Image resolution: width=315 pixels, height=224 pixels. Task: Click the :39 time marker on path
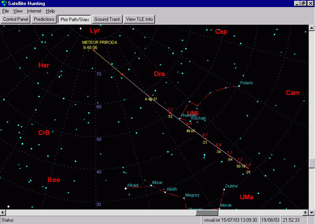[x=218, y=152]
